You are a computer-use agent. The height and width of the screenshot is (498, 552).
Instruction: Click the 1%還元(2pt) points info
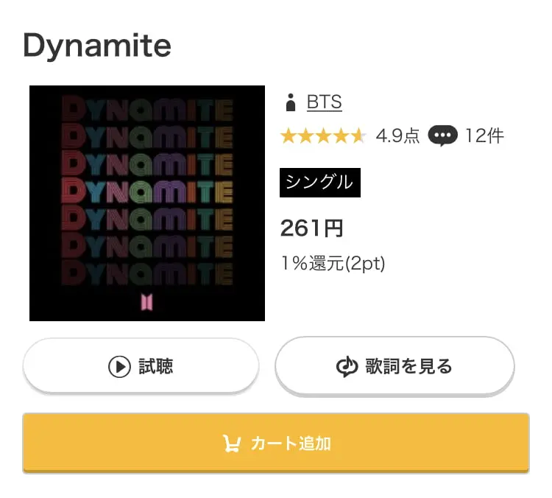[x=333, y=263]
